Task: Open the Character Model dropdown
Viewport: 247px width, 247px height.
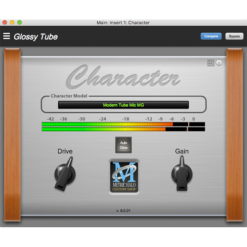Action: coord(123,105)
